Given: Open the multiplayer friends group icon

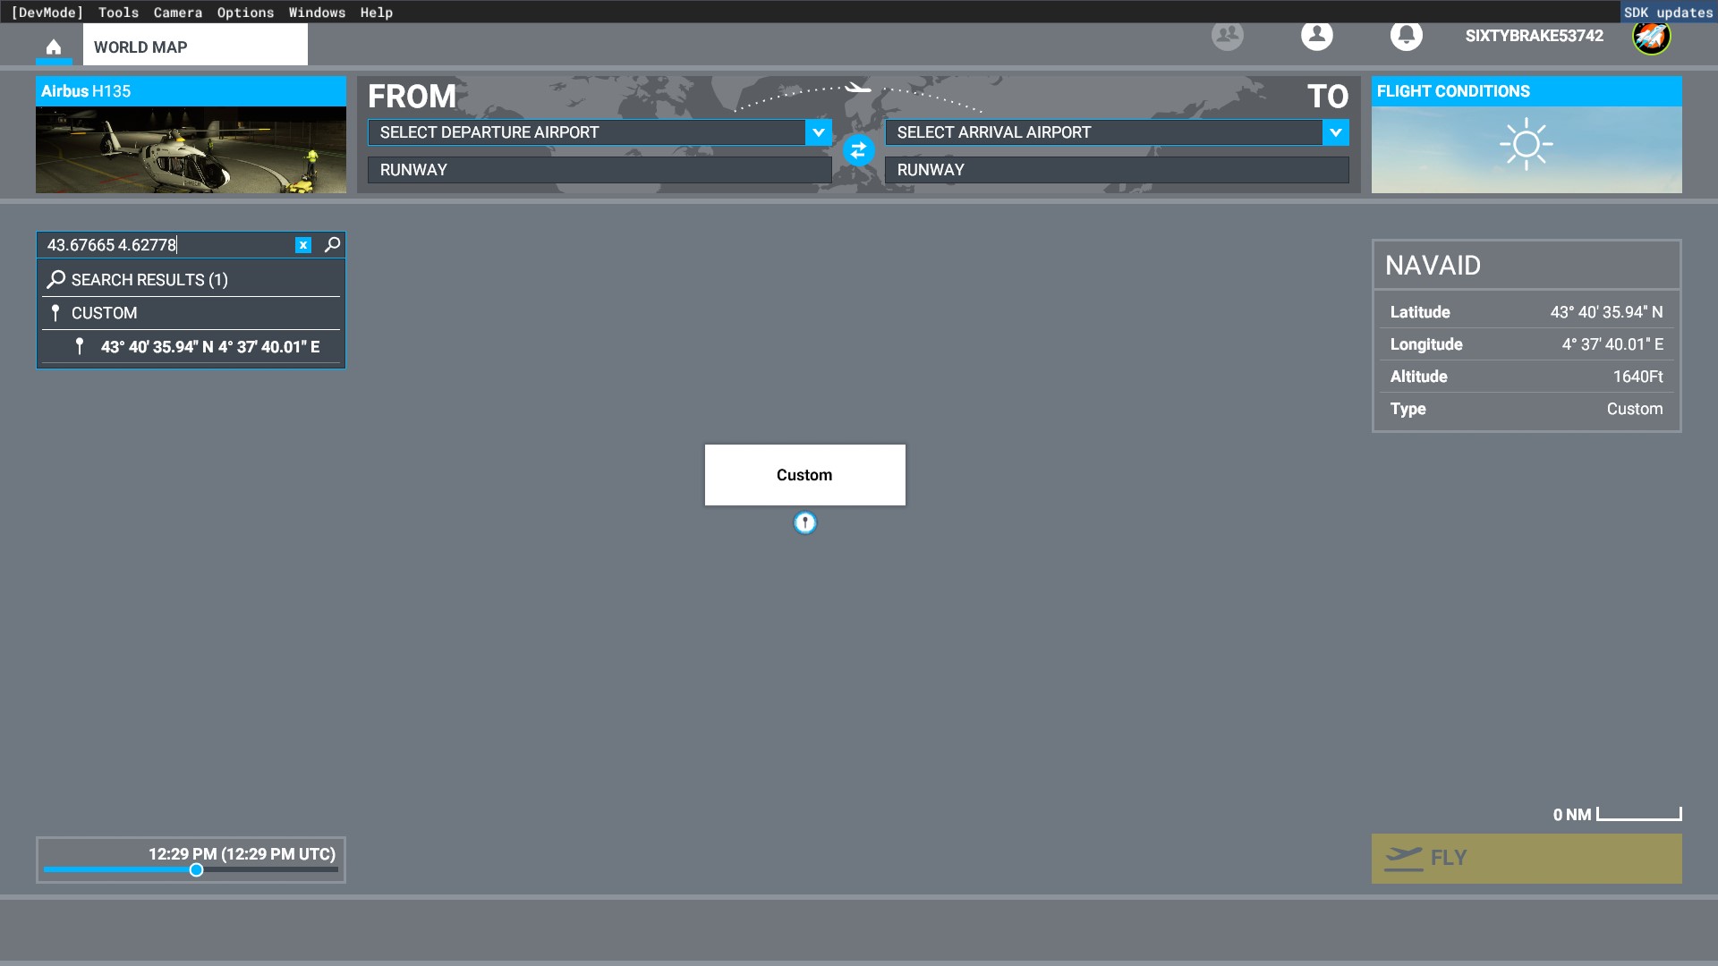Looking at the screenshot, I should point(1227,36).
